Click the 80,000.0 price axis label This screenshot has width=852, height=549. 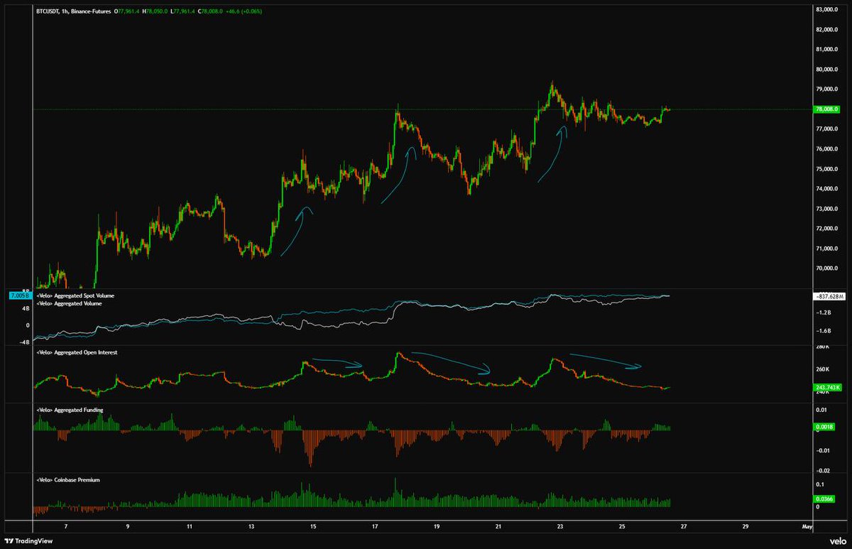[829, 69]
